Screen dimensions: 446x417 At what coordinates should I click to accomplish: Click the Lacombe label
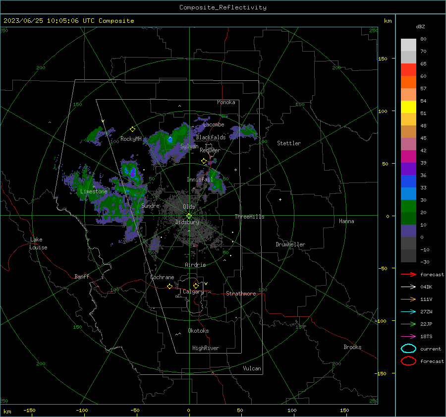pos(214,124)
